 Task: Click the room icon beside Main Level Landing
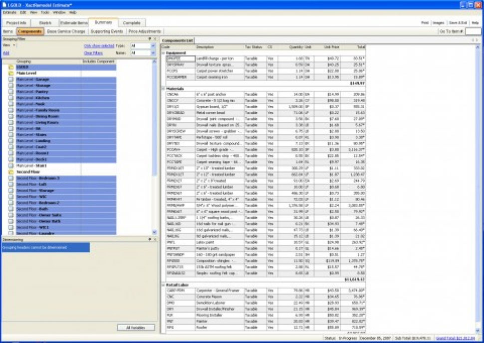pyautogui.click(x=11, y=141)
